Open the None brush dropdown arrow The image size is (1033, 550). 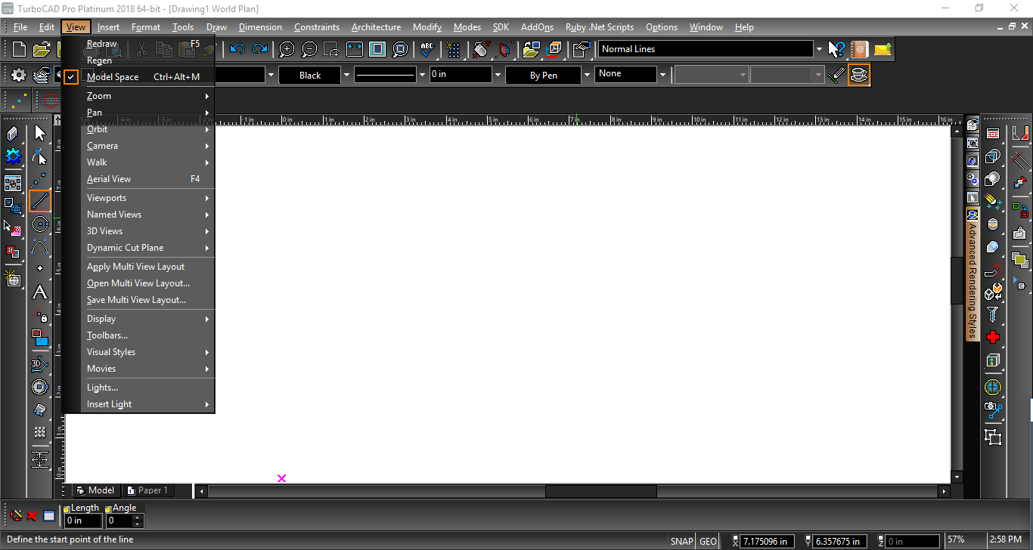click(662, 75)
